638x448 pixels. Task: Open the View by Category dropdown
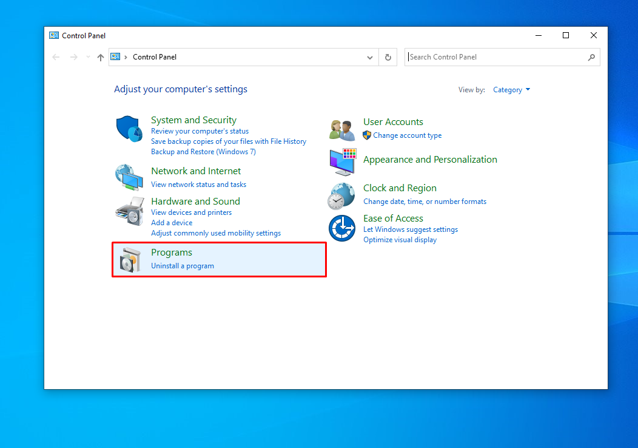pyautogui.click(x=511, y=90)
